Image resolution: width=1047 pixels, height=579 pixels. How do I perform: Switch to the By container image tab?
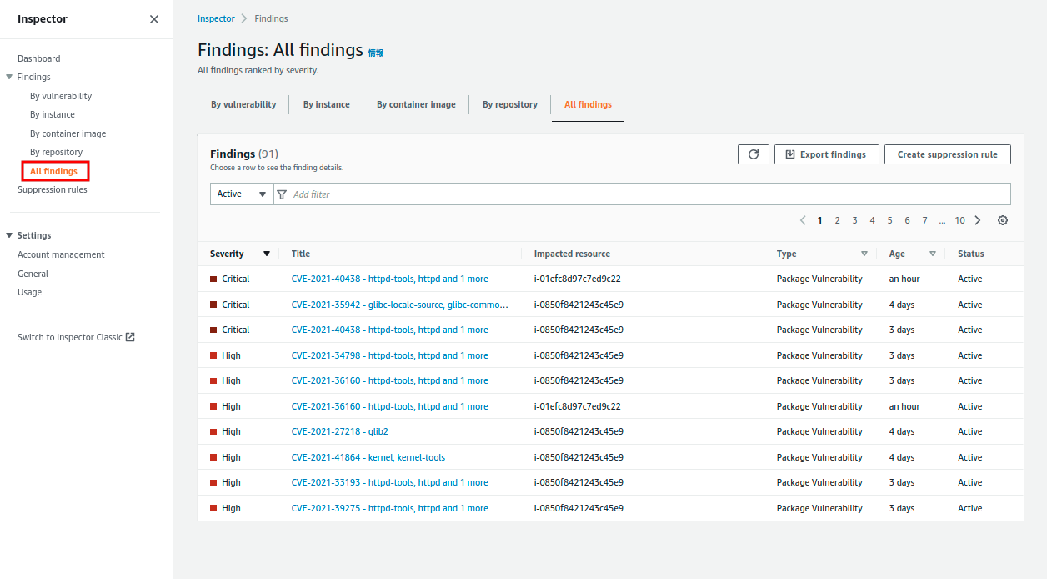[416, 104]
